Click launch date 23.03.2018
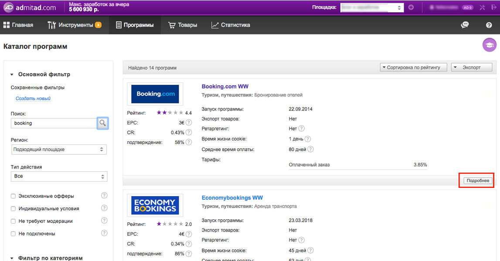 click(300, 220)
